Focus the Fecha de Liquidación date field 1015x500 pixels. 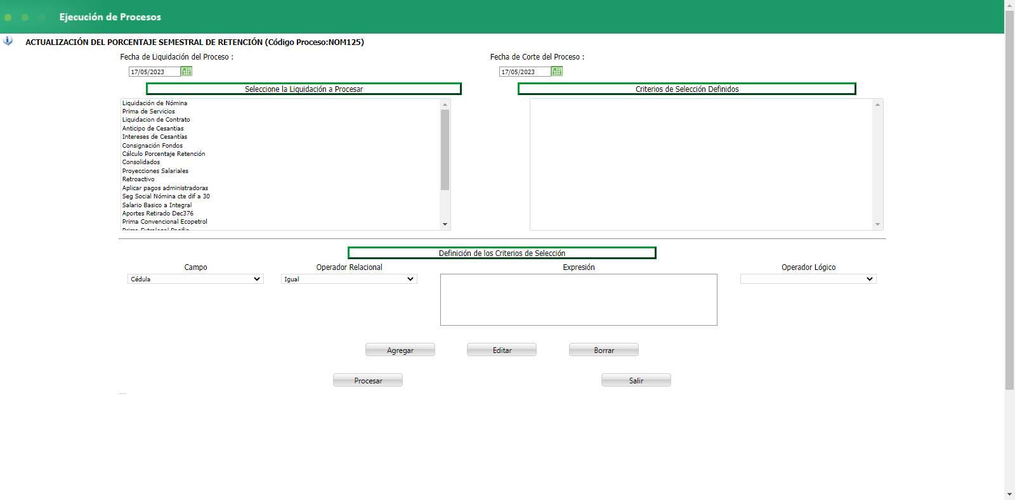click(x=154, y=72)
